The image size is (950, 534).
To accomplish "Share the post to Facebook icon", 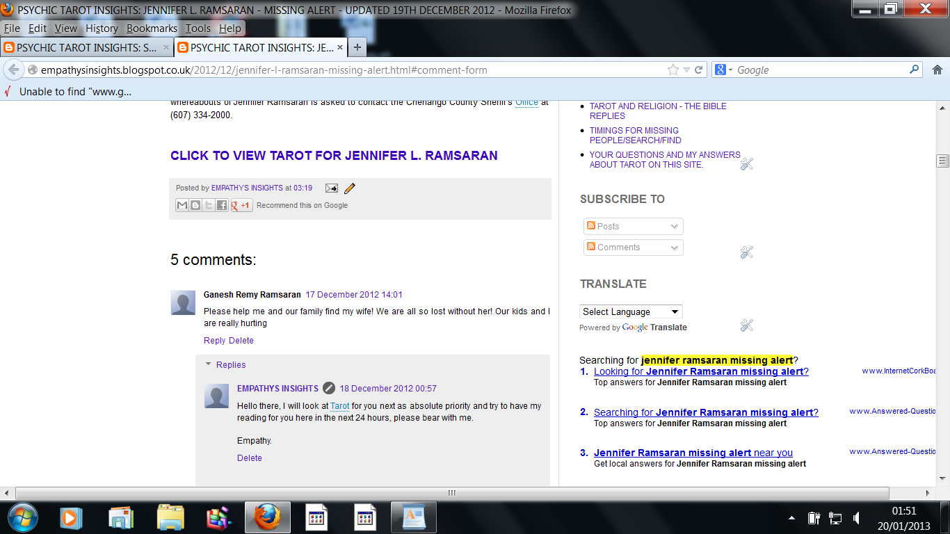I will pyautogui.click(x=222, y=205).
